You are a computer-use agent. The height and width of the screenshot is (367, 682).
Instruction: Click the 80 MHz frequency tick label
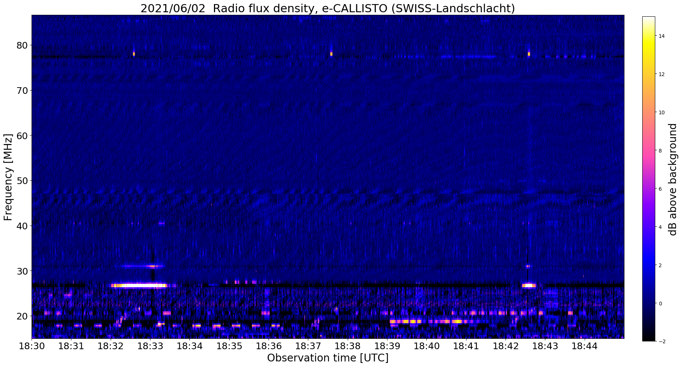click(x=22, y=45)
